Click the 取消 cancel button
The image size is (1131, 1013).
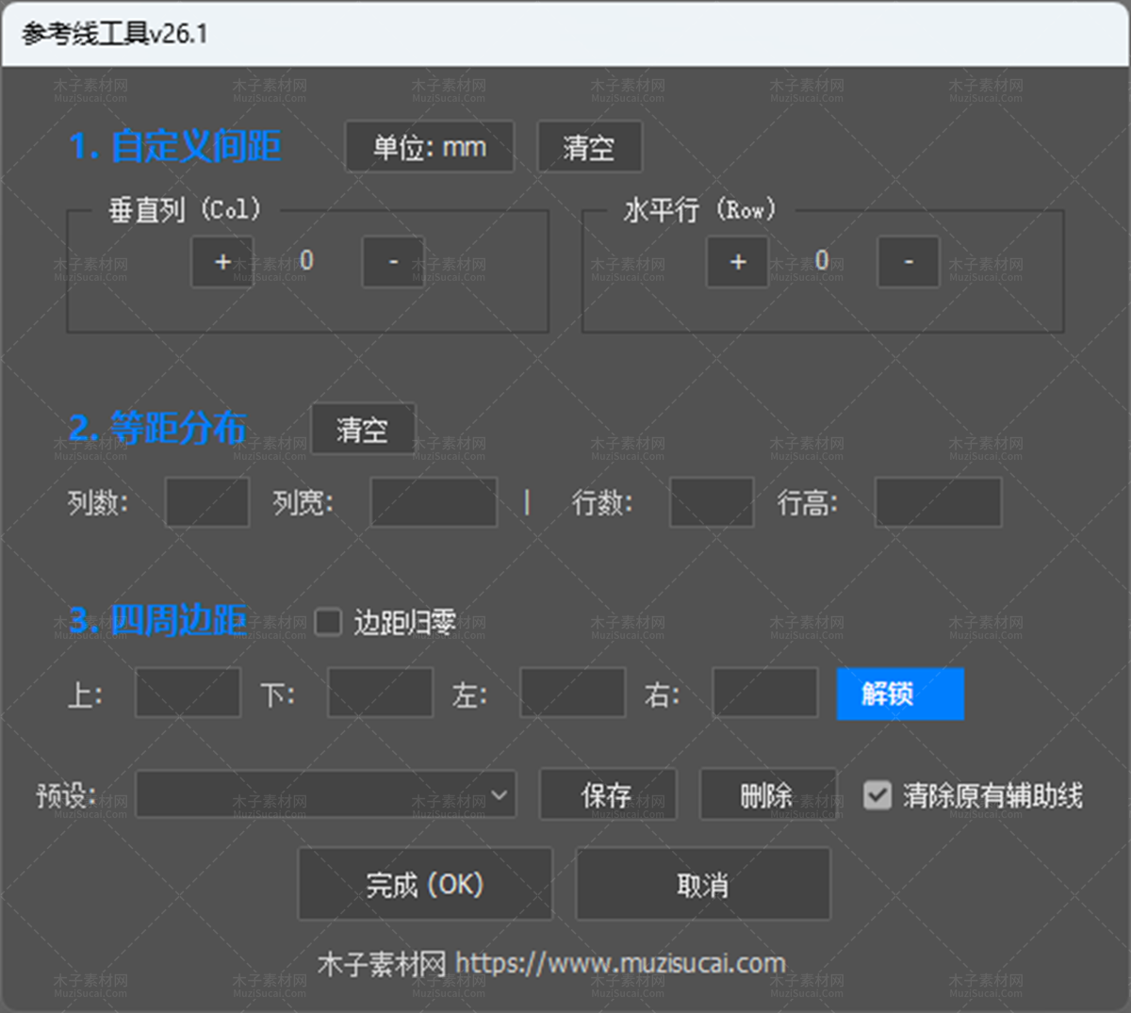click(703, 884)
